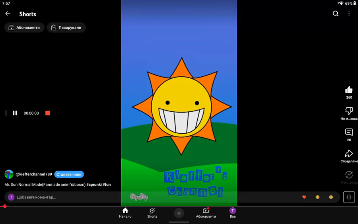The height and width of the screenshot is (224, 358).
Task: Like the short with thumbs up
Action: (349, 90)
